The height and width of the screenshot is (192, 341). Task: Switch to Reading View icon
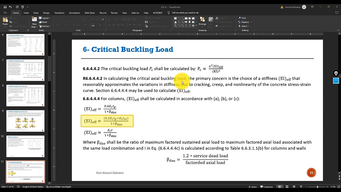[294, 187]
